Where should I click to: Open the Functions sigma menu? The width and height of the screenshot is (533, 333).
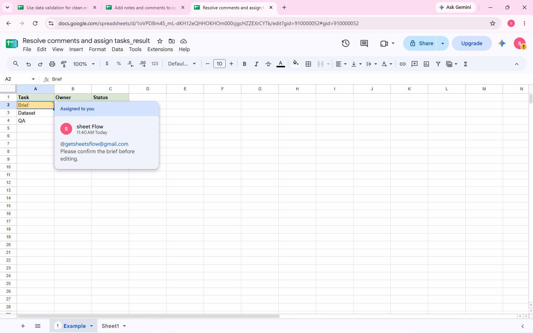pyautogui.click(x=466, y=64)
